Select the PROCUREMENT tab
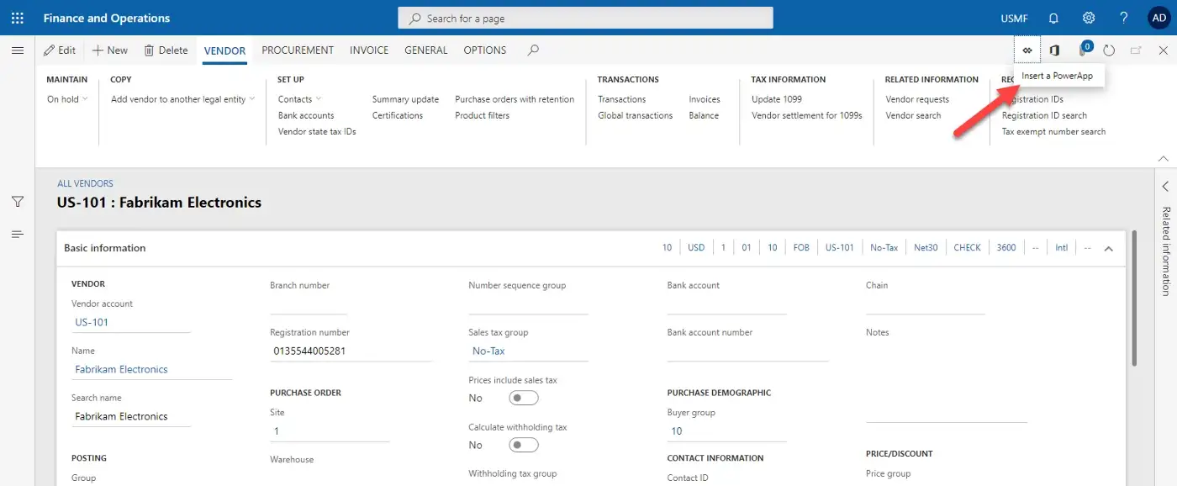 tap(298, 50)
